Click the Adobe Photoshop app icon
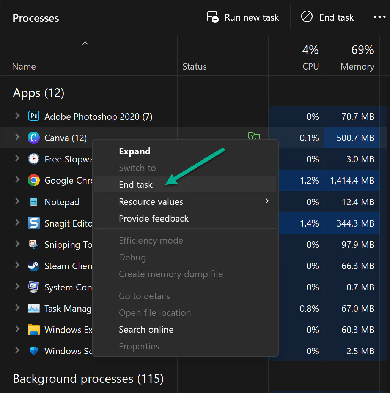 pos(34,116)
